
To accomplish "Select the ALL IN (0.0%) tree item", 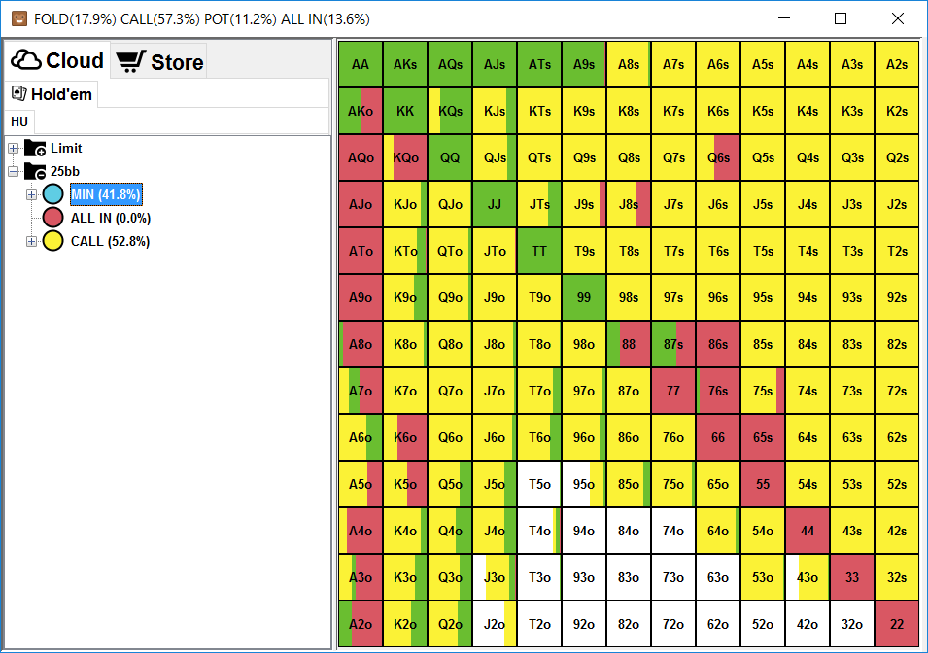I will tap(111, 218).
